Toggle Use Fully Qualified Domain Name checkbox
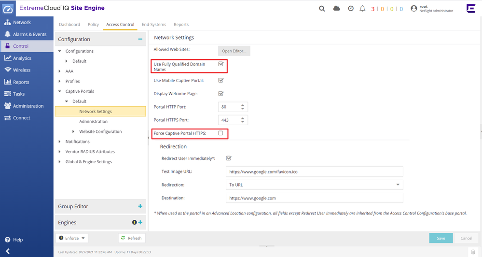Screen dimensions: 482x257 [x=220, y=64]
